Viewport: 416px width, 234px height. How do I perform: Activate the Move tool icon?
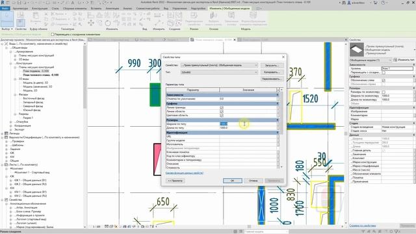91,23
